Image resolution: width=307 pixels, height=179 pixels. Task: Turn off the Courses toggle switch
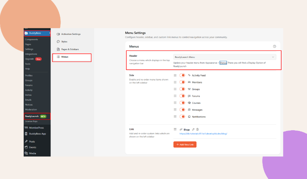(182, 103)
